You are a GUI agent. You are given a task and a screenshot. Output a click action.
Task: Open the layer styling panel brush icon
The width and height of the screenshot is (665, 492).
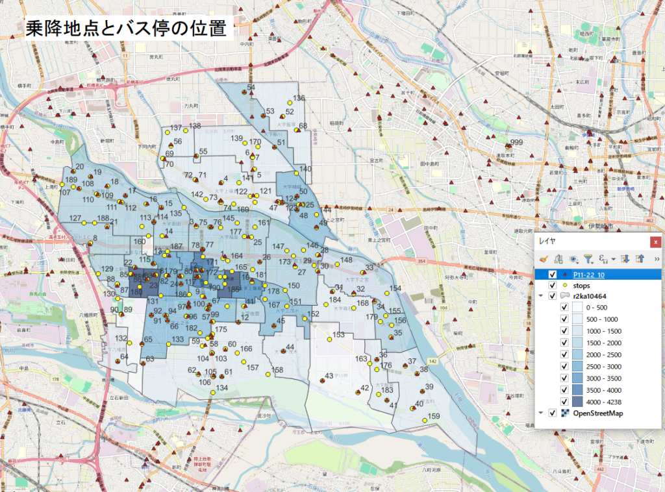coord(544,259)
